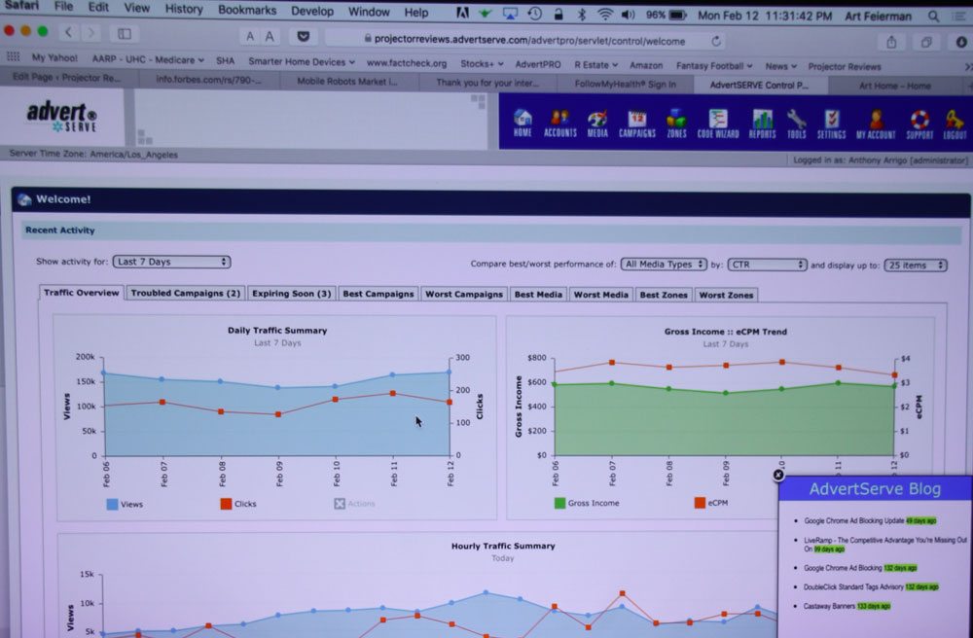Switch to the Troubled Campaigns (2) tab
The image size is (973, 638).
coord(185,293)
